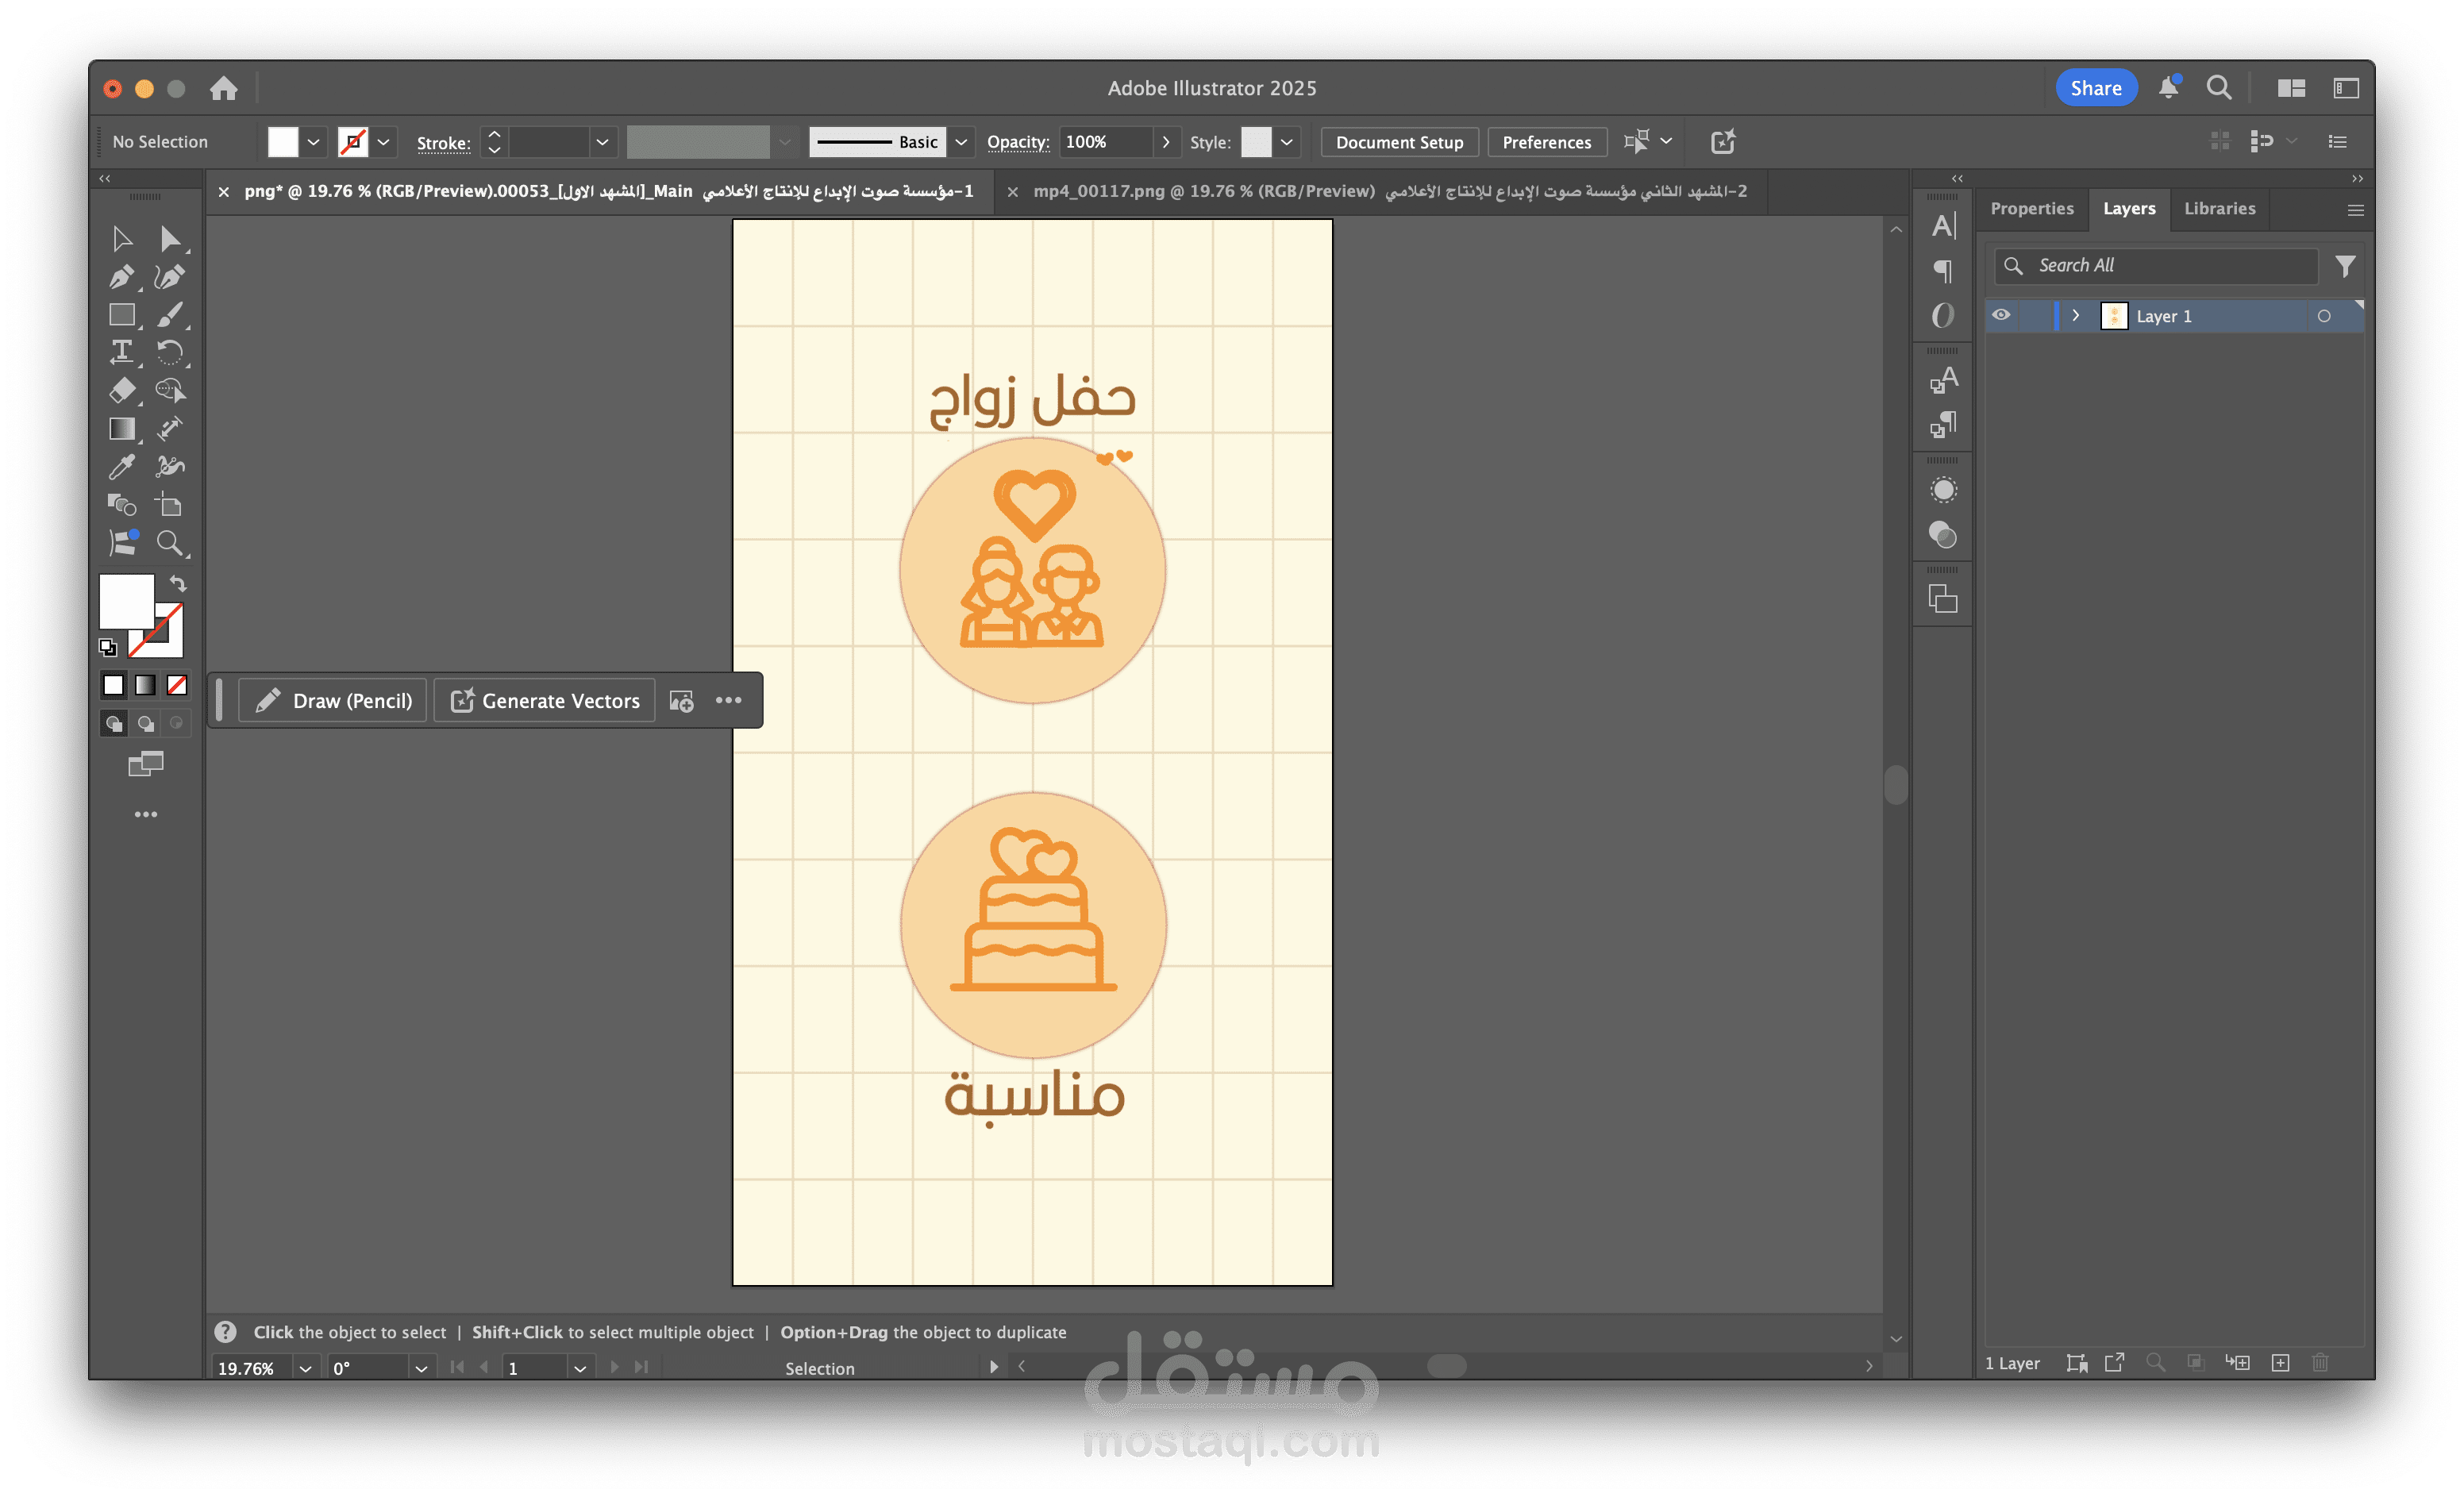Screen dimensions: 2464x1497
Task: Click the layer filter icon
Action: (x=2345, y=266)
